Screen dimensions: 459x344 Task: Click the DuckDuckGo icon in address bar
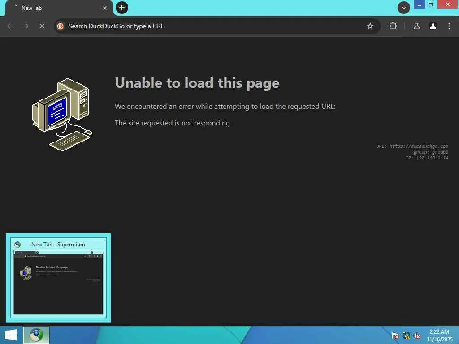[x=61, y=26]
